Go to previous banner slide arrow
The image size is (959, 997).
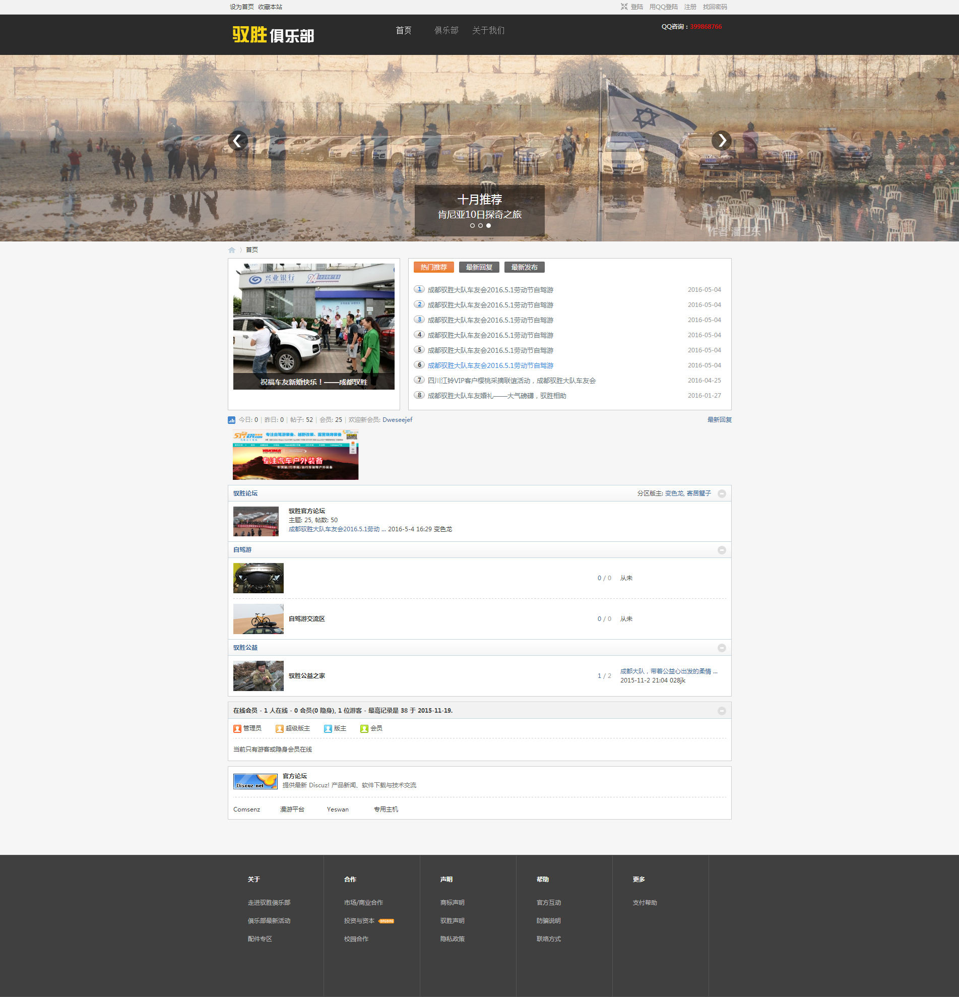(x=237, y=141)
